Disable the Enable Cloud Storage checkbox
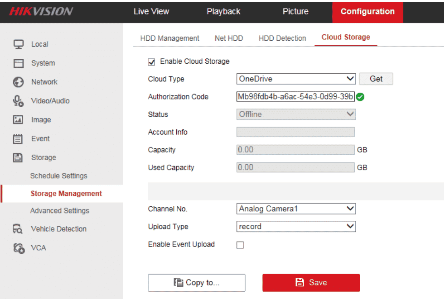The width and height of the screenshot is (445, 299). coord(152,62)
